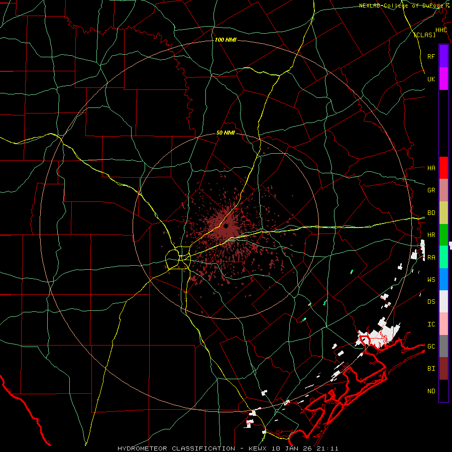
Task: Click the HR legend label
Action: click(x=431, y=235)
